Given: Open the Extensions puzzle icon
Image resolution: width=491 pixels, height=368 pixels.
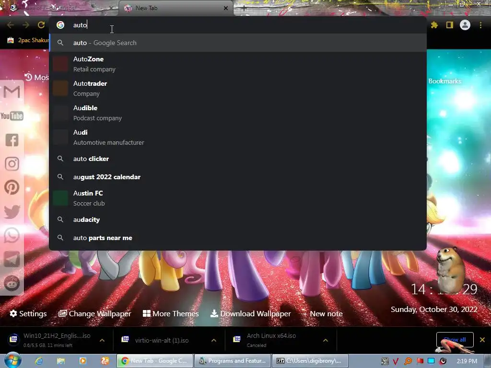Looking at the screenshot, I should coord(434,25).
